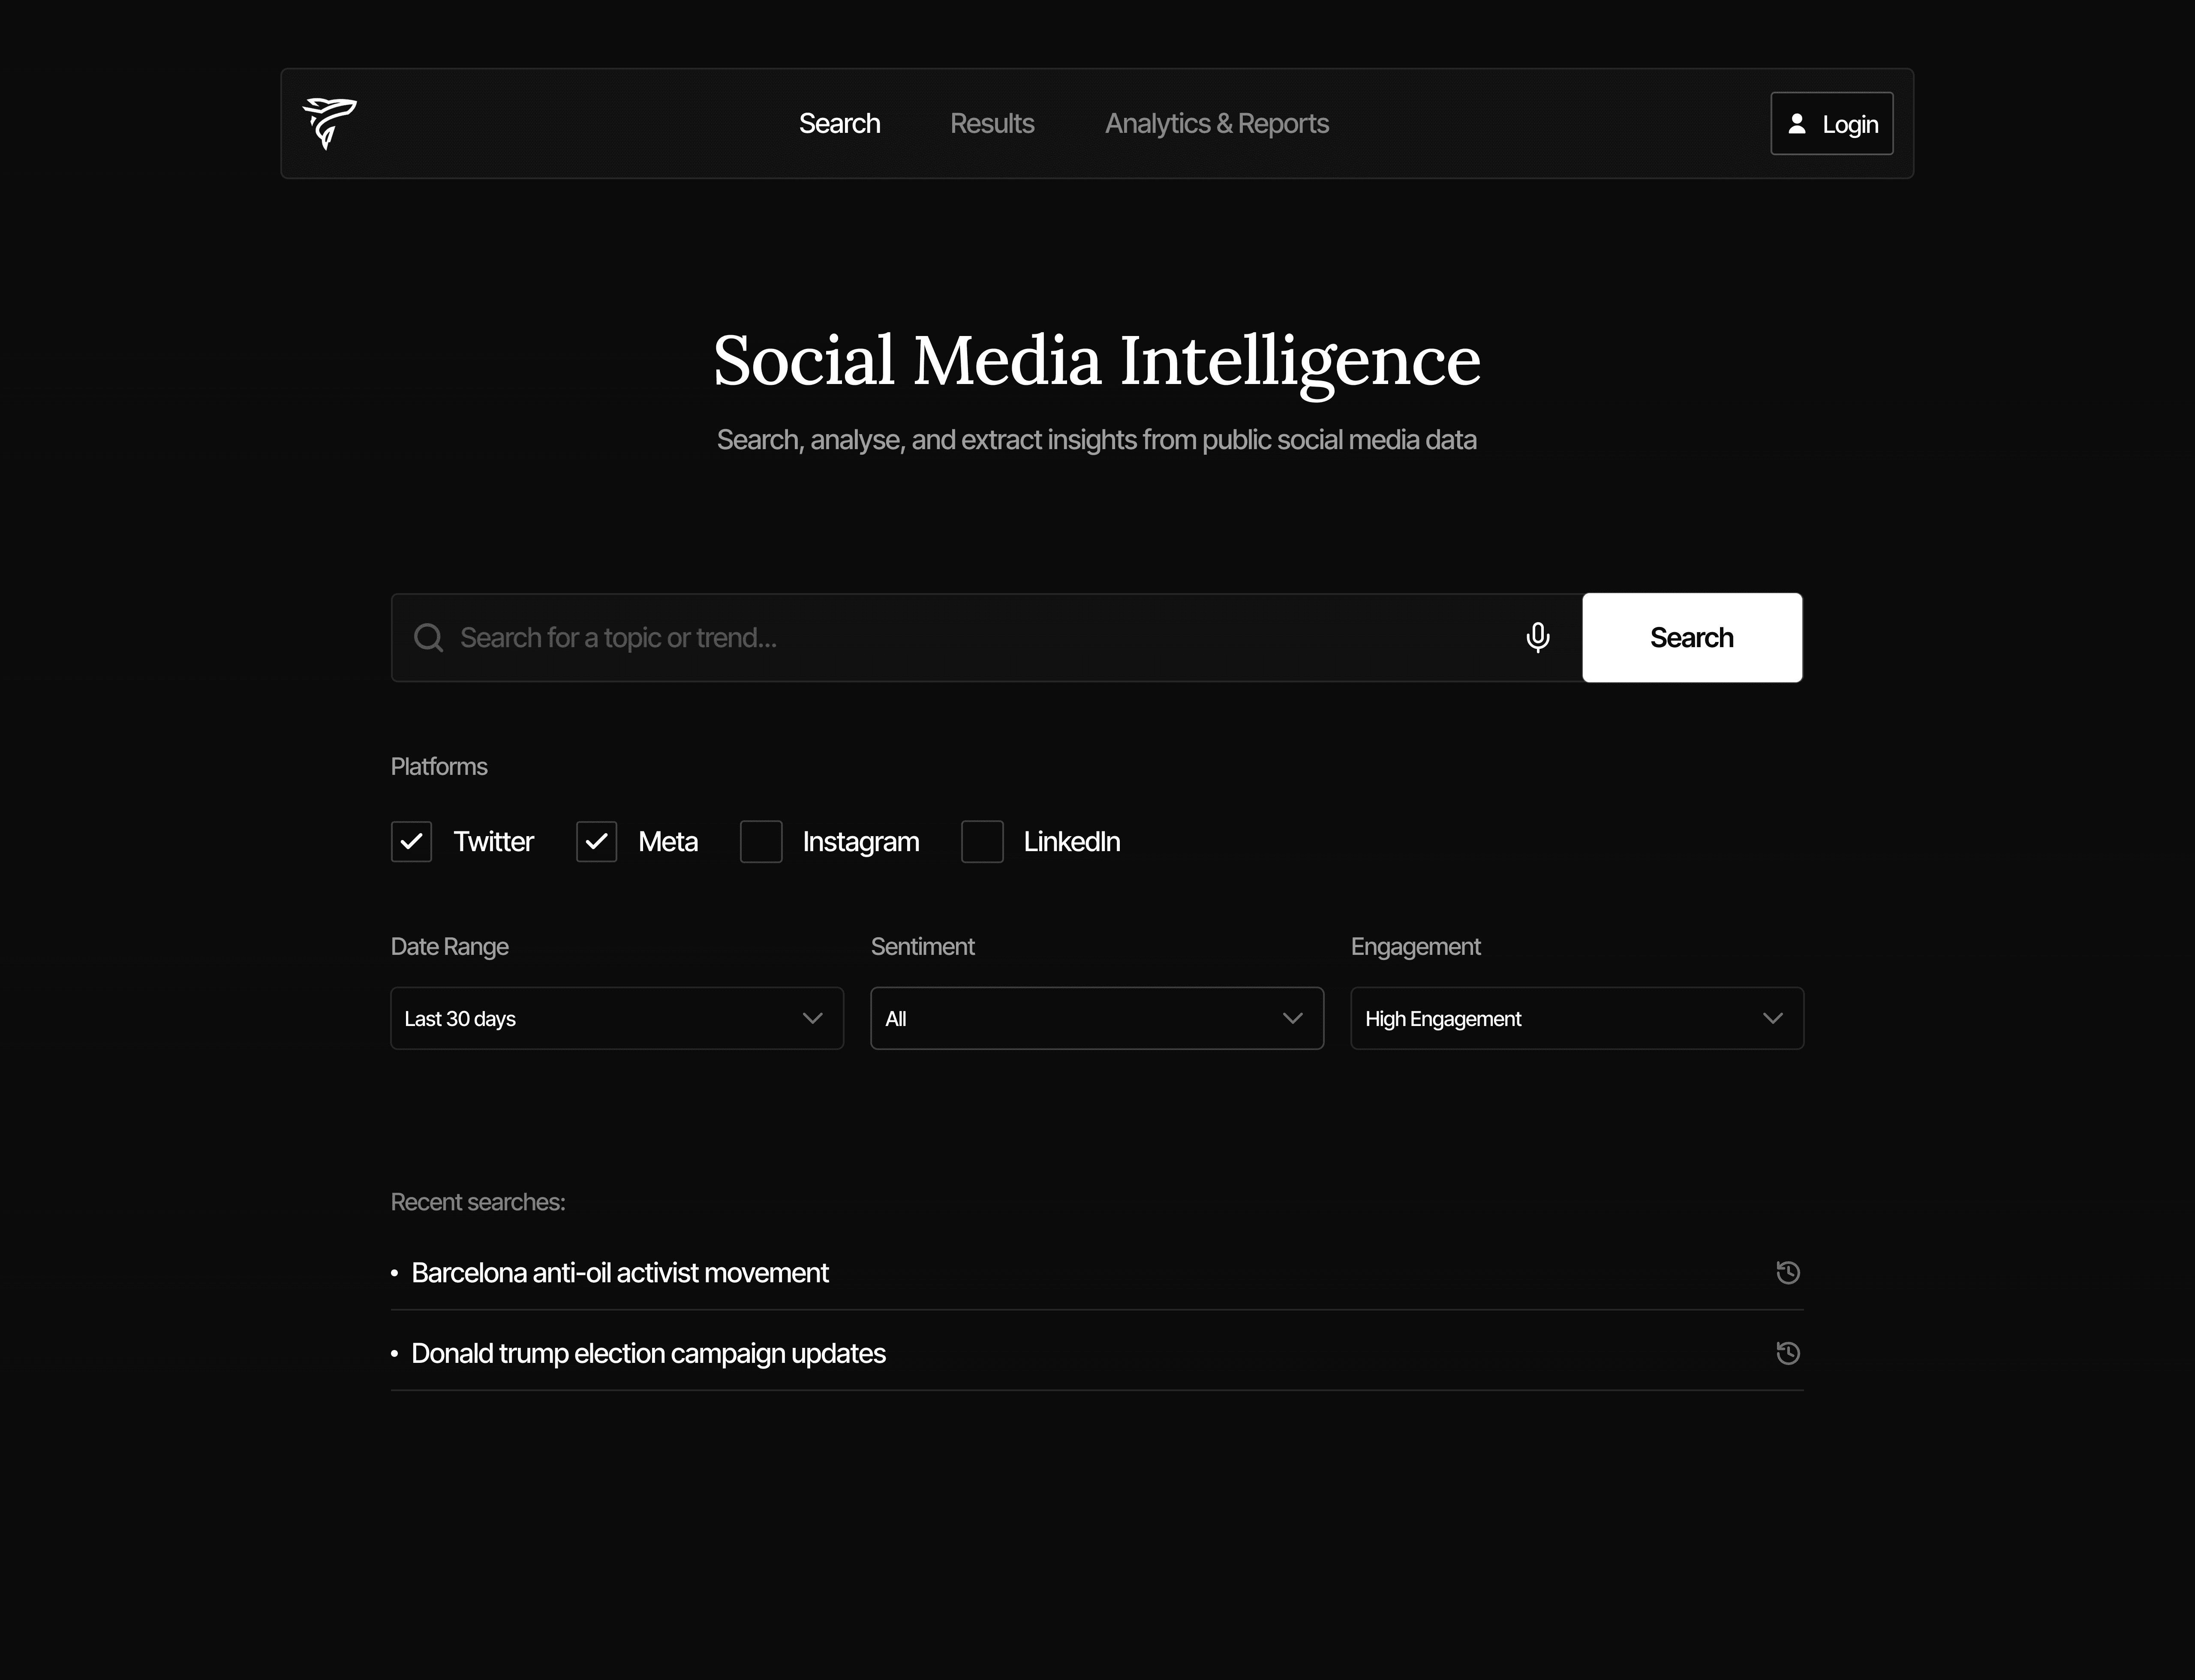
Task: Open the Engagement dropdown
Action: (1577, 1018)
